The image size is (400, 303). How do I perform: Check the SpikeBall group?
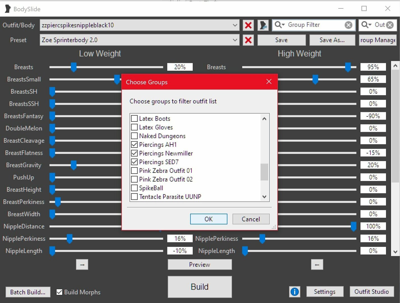[x=135, y=188]
